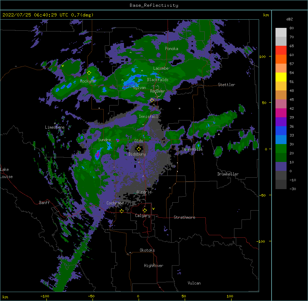Click the yellow V marker east of Calgary
Viewport: 308px width, 301px height.
[153, 209]
